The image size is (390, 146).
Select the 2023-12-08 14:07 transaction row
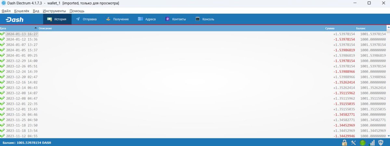click(x=193, y=93)
